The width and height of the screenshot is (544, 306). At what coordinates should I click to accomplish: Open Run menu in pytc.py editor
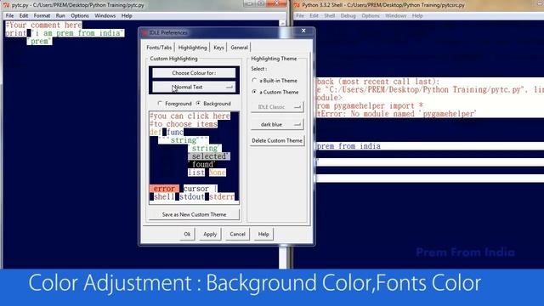(x=60, y=15)
